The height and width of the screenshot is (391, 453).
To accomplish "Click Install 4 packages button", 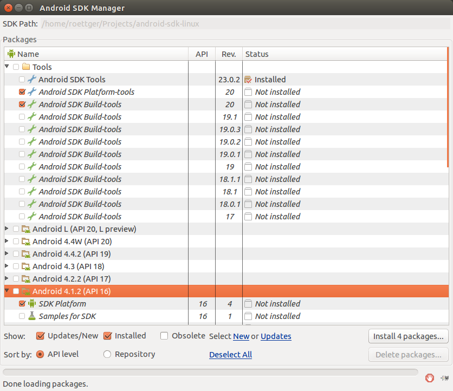I will (408, 336).
